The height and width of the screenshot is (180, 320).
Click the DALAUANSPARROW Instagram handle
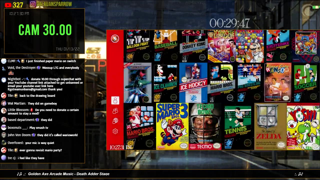tap(54, 4)
